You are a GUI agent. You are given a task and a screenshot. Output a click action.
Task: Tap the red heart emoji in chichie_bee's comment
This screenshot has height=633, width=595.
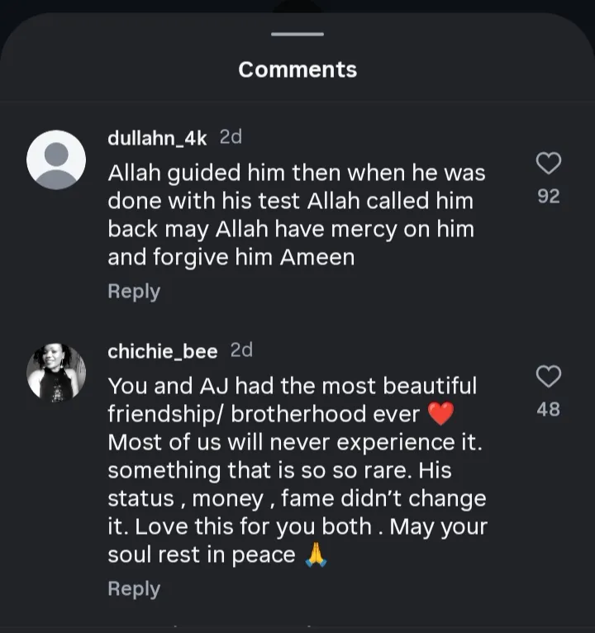tap(442, 414)
